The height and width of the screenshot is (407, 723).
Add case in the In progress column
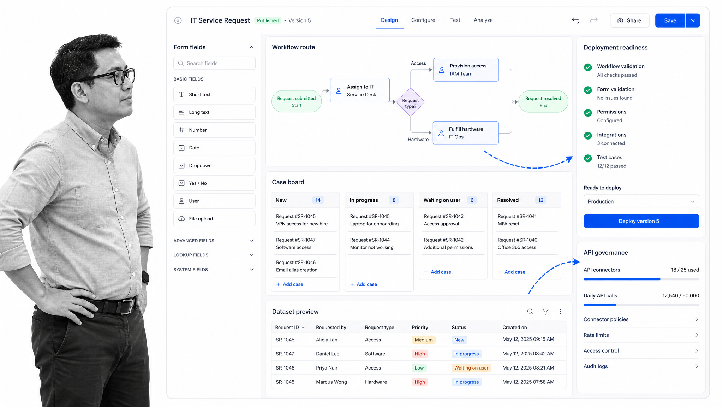[x=364, y=284]
